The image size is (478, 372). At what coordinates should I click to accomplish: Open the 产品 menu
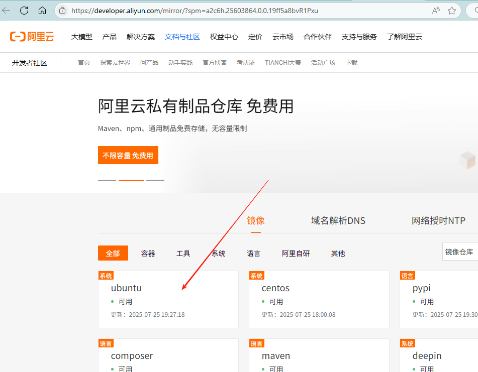click(x=110, y=37)
